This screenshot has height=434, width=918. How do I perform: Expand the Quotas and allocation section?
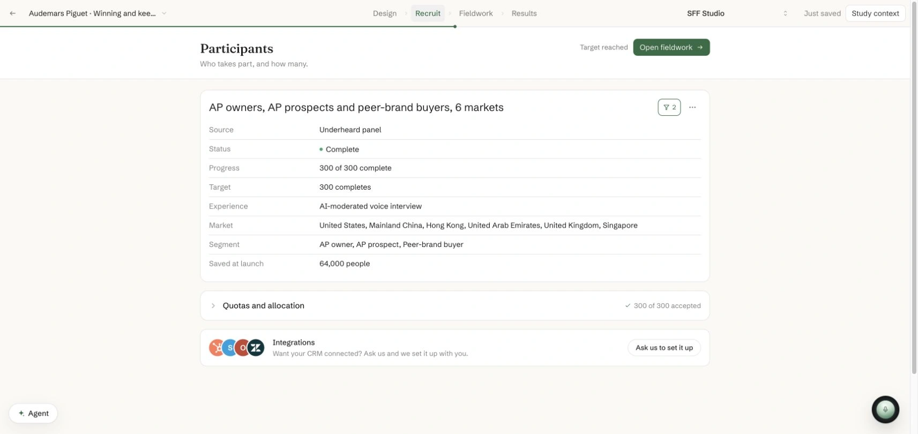pos(455,305)
